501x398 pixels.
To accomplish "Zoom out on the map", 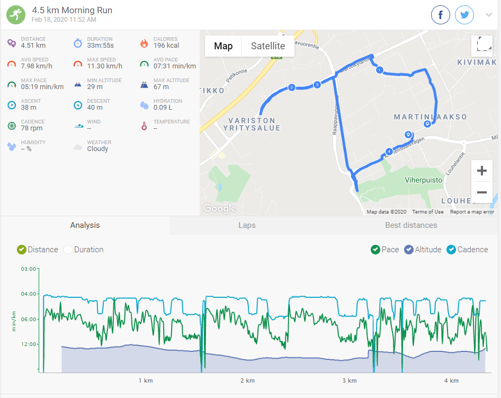I will pos(482,192).
